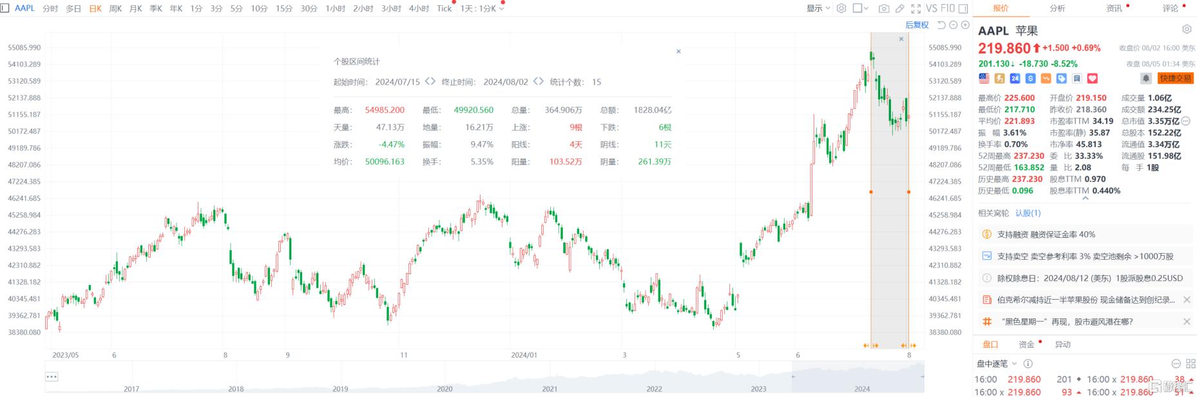Toggle the 后复权 price adjustment
Image resolution: width=1197 pixels, height=397 pixels.
[917, 25]
